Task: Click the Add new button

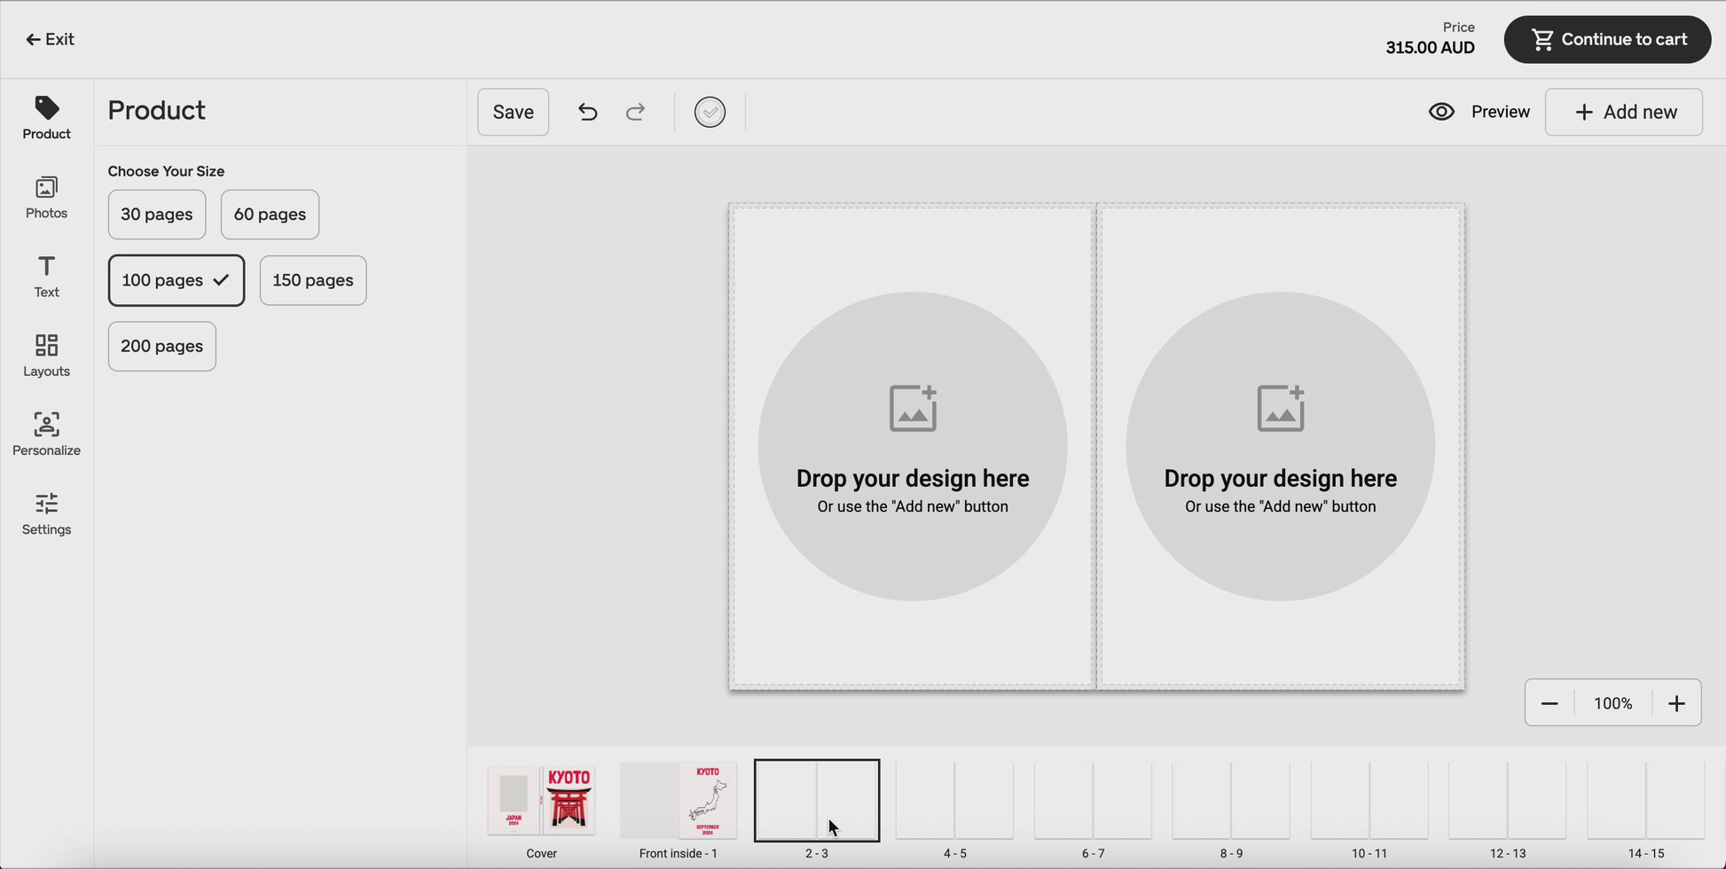Action: [1623, 112]
